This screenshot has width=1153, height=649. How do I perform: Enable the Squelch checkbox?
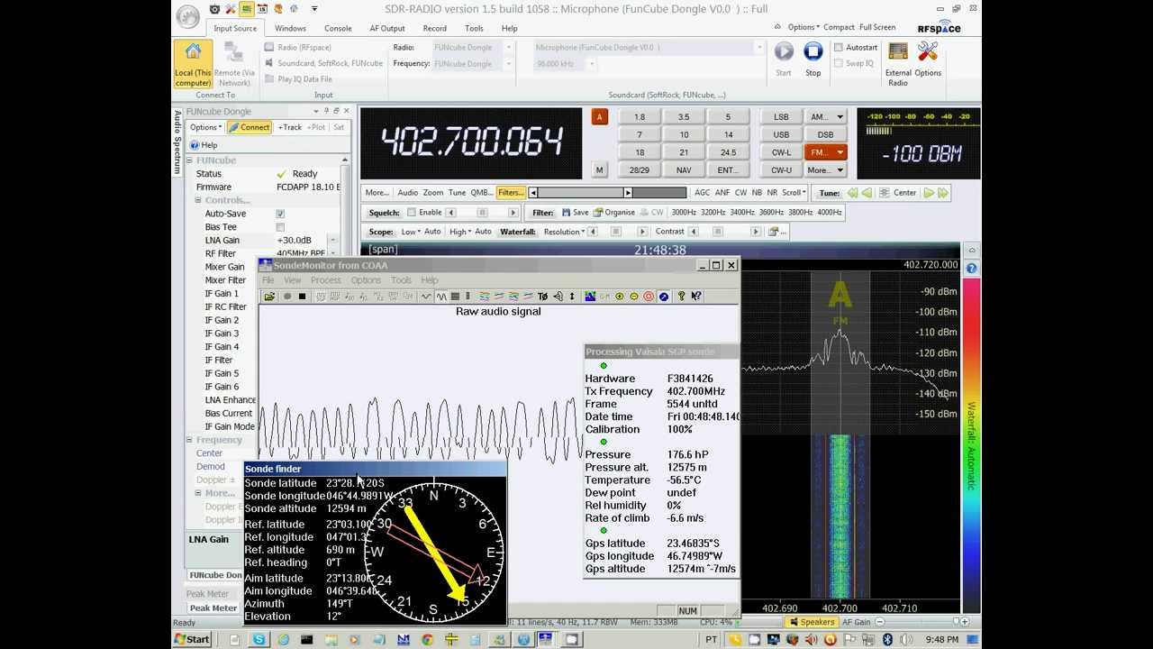click(x=412, y=213)
